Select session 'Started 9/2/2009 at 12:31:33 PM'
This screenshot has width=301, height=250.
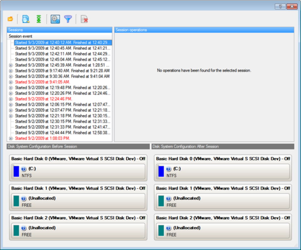pyautogui.click(x=63, y=127)
